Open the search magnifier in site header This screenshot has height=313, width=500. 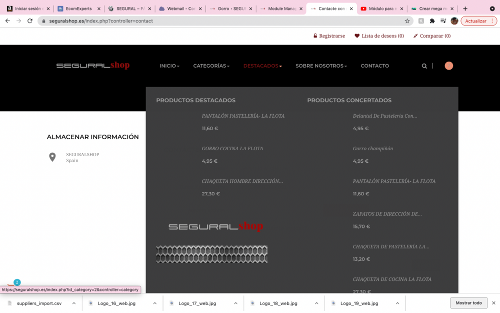pyautogui.click(x=424, y=66)
